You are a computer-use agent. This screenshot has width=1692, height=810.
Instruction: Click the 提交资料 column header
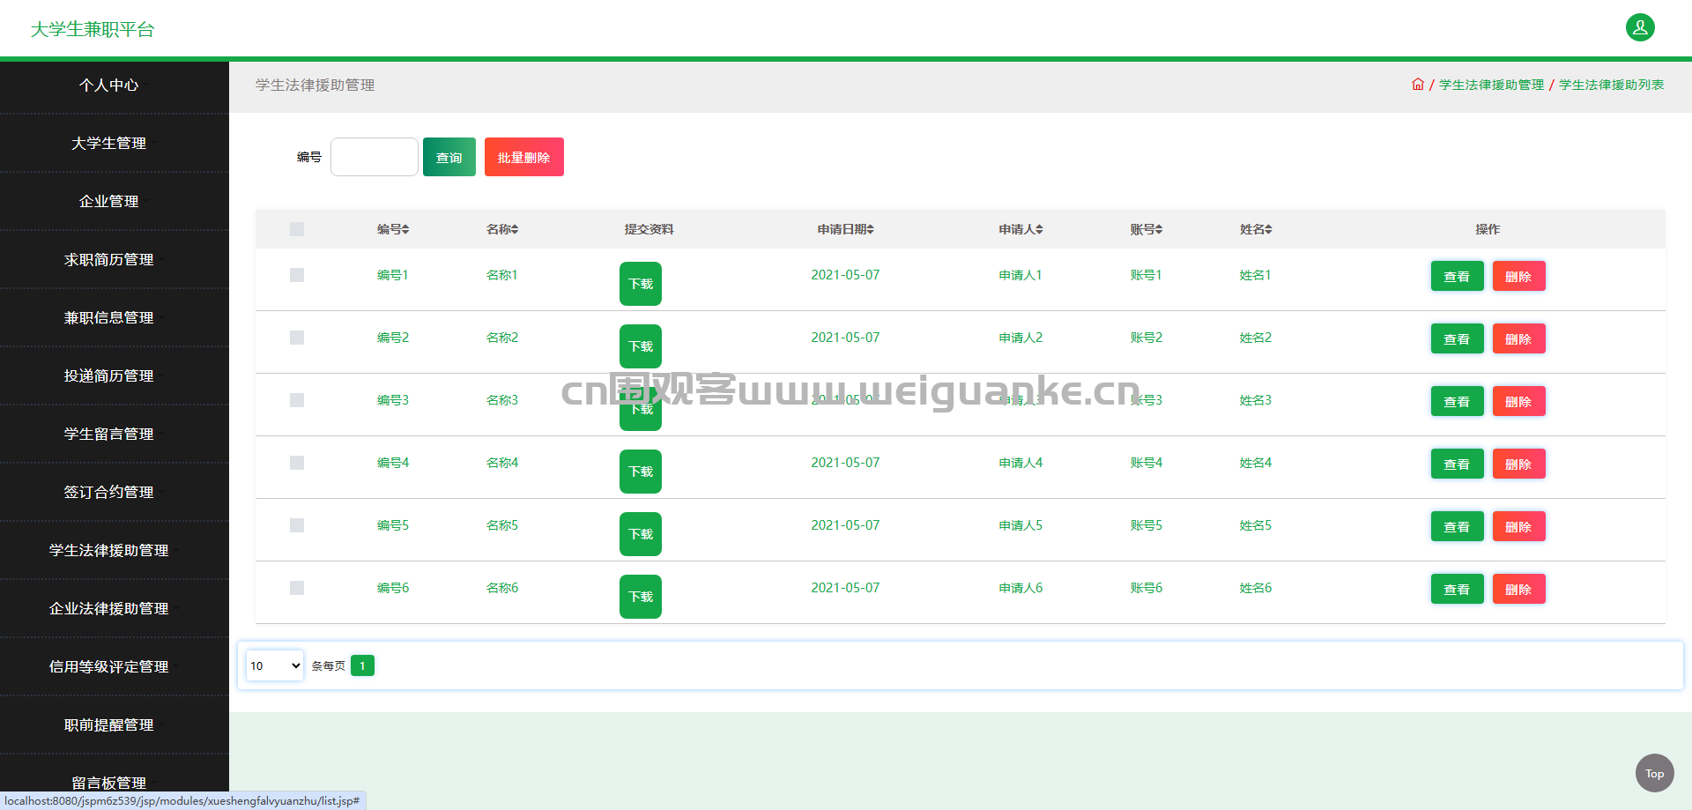pyautogui.click(x=649, y=229)
